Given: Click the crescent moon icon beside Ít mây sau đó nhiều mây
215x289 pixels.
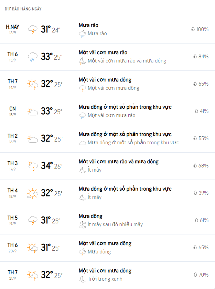Looking at the screenshot, I should [x=83, y=224].
